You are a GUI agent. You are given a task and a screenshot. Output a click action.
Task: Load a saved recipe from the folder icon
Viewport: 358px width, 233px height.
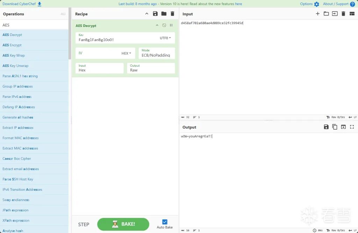click(x=164, y=14)
